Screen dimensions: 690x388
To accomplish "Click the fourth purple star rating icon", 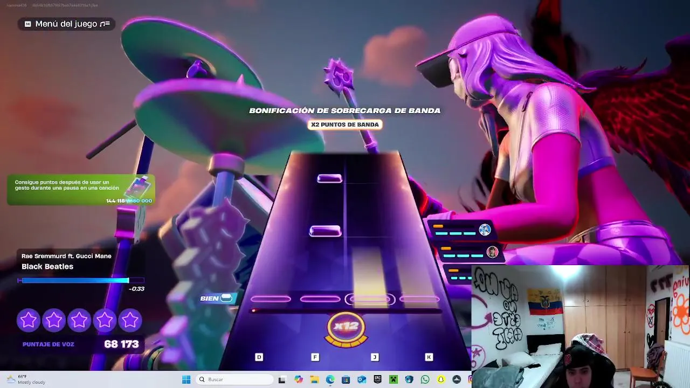I will pyautogui.click(x=105, y=321).
